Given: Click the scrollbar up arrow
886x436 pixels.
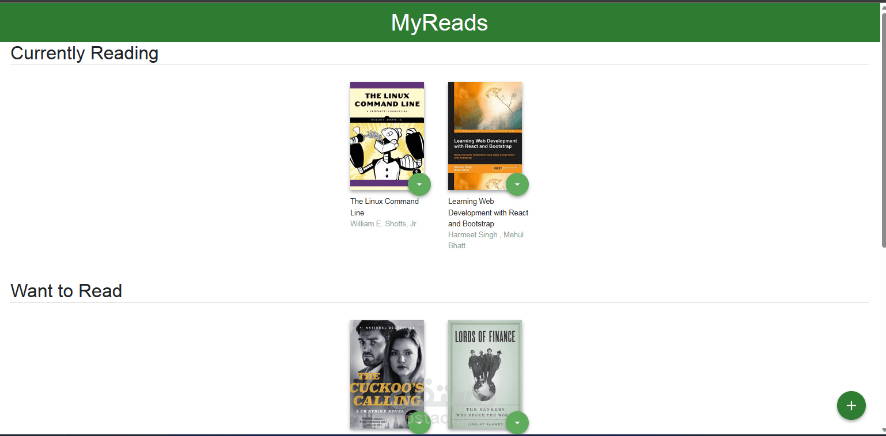Looking at the screenshot, I should 883,6.
